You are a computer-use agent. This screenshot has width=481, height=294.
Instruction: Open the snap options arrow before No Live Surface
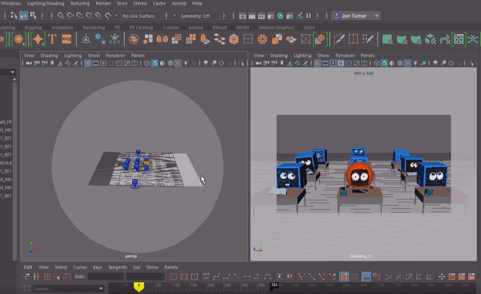coord(116,16)
